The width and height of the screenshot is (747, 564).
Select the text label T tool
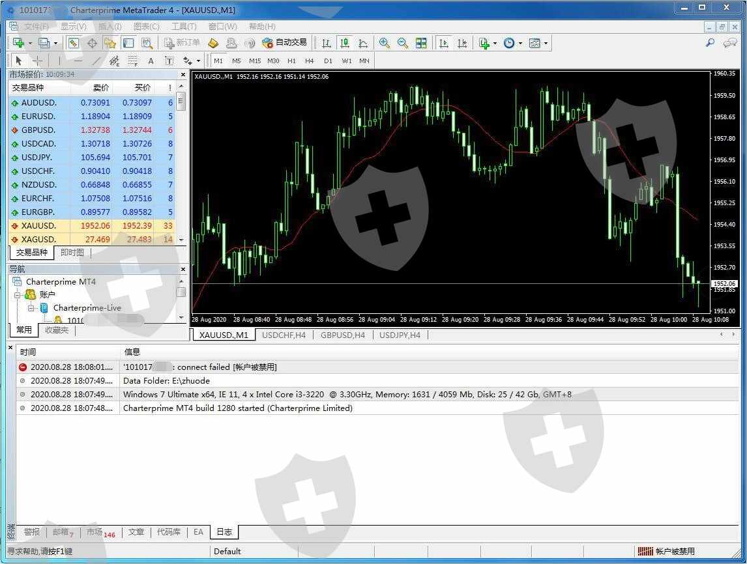[169, 61]
